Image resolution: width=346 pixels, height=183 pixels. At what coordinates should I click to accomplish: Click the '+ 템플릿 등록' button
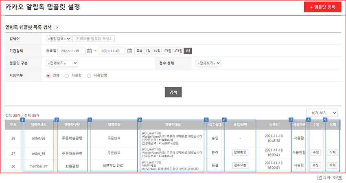pos(322,7)
